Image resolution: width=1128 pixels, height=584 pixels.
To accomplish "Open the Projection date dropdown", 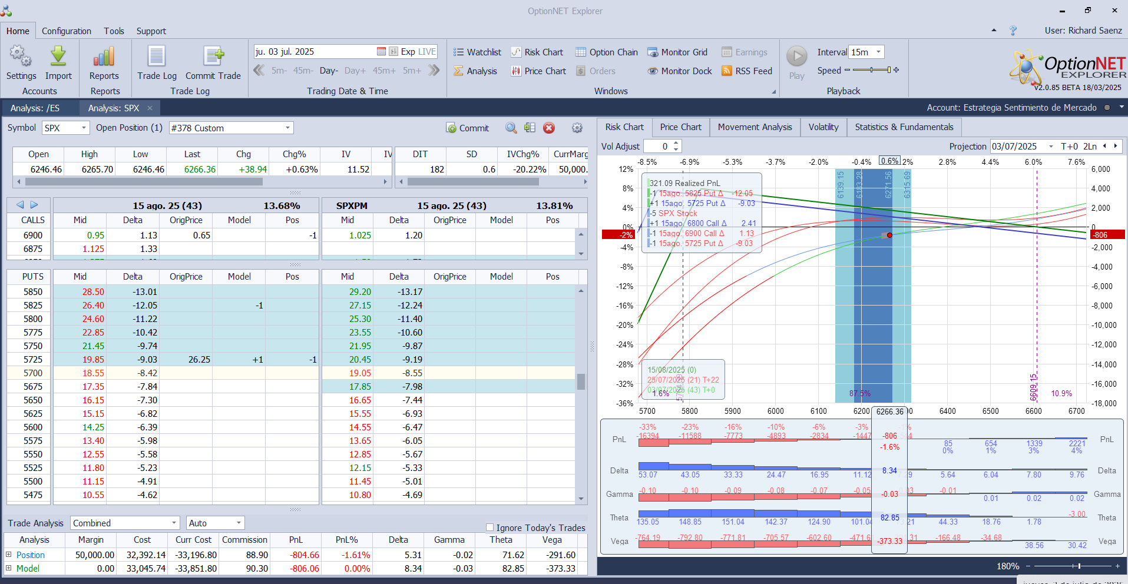I will pos(1051,146).
